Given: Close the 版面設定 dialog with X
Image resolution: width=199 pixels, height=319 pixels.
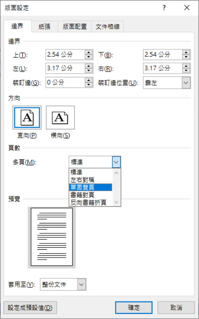Looking at the screenshot, I should (x=187, y=8).
